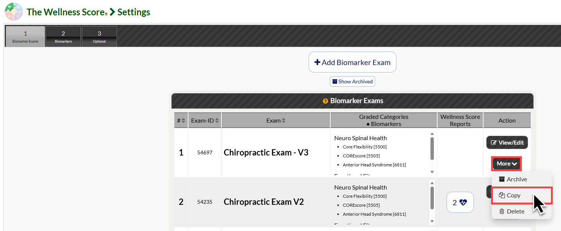Click the sort arrows on the # column
Viewport: 561px width, 231px height.
pos(184,120)
